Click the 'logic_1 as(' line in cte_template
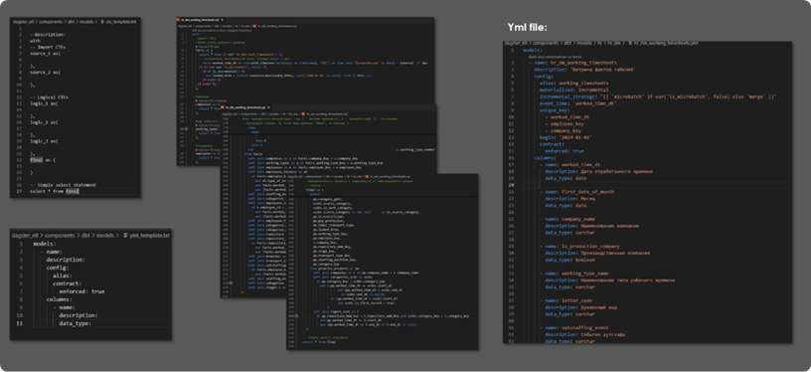811x372 pixels. [45, 103]
